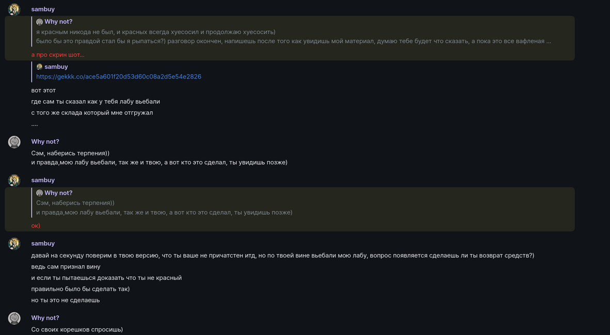610x335 pixels.
Task: Jump to quoted 'я красным никода не был' message
Action: (155, 32)
